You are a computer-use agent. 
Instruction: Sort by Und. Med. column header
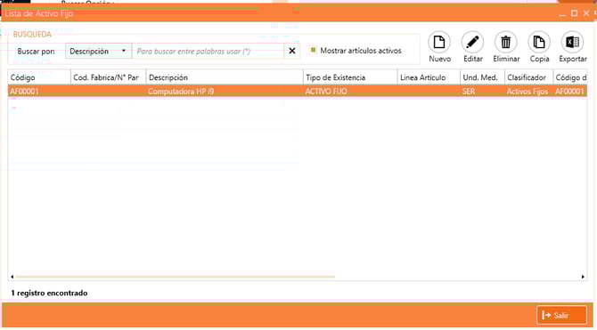pos(482,77)
